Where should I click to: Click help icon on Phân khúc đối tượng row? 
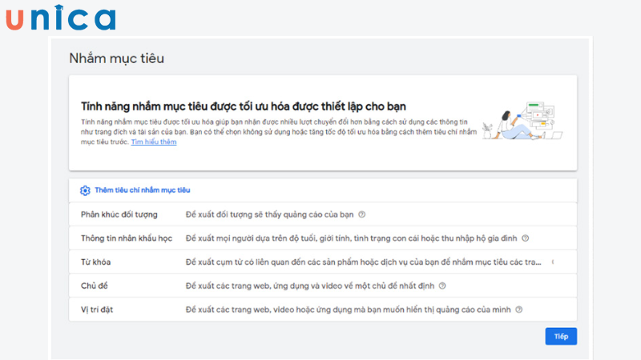tap(362, 214)
